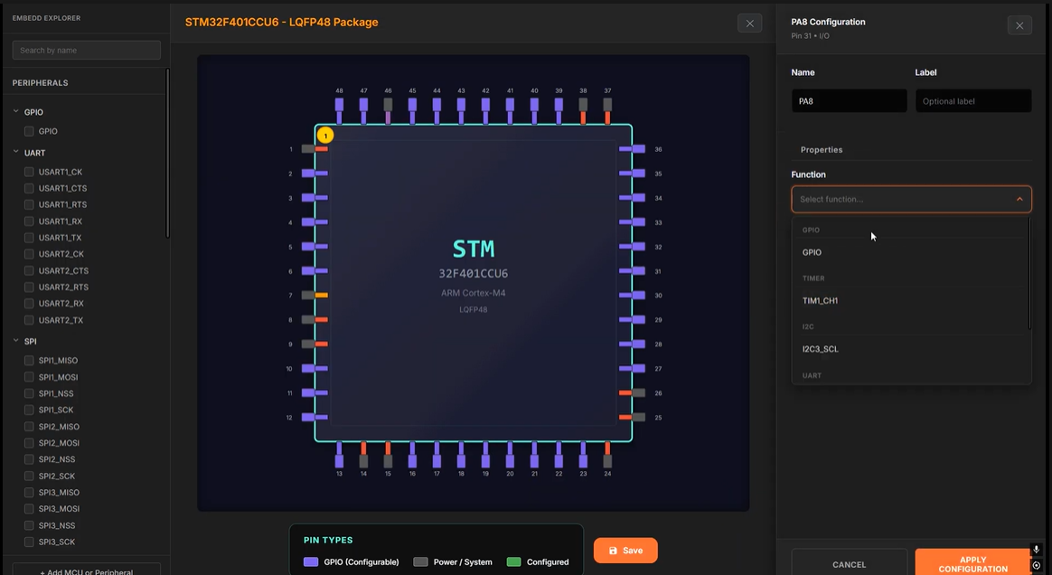
Task: Select pin 37 on the chip's top edge
Action: [607, 110]
